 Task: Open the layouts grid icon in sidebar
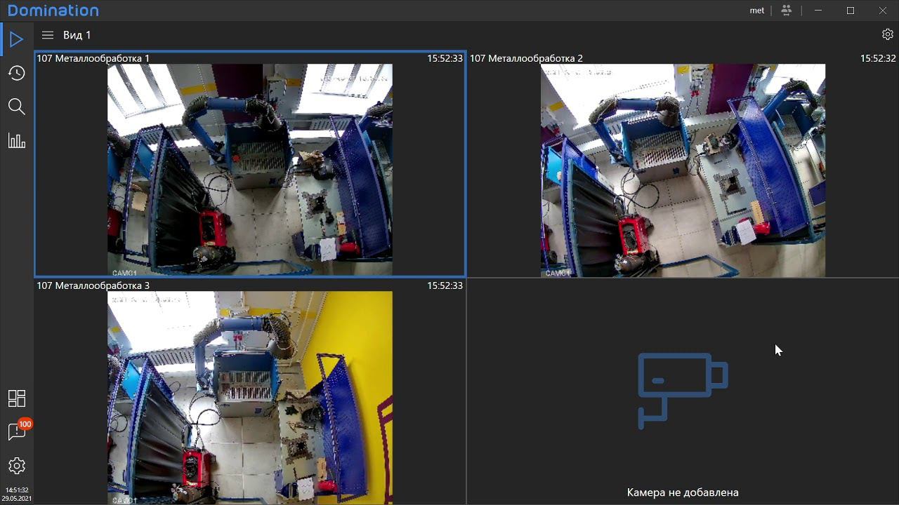(x=17, y=398)
